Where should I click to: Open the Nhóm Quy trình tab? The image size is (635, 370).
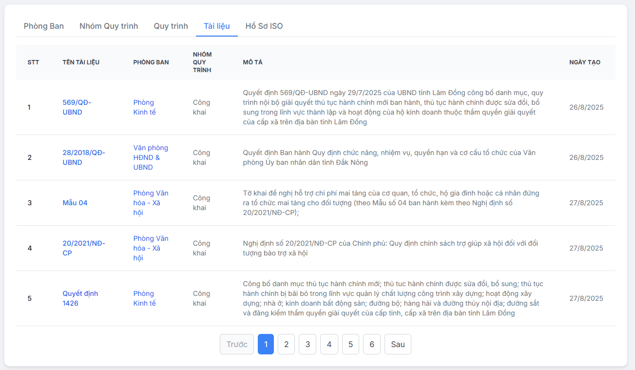tap(109, 26)
